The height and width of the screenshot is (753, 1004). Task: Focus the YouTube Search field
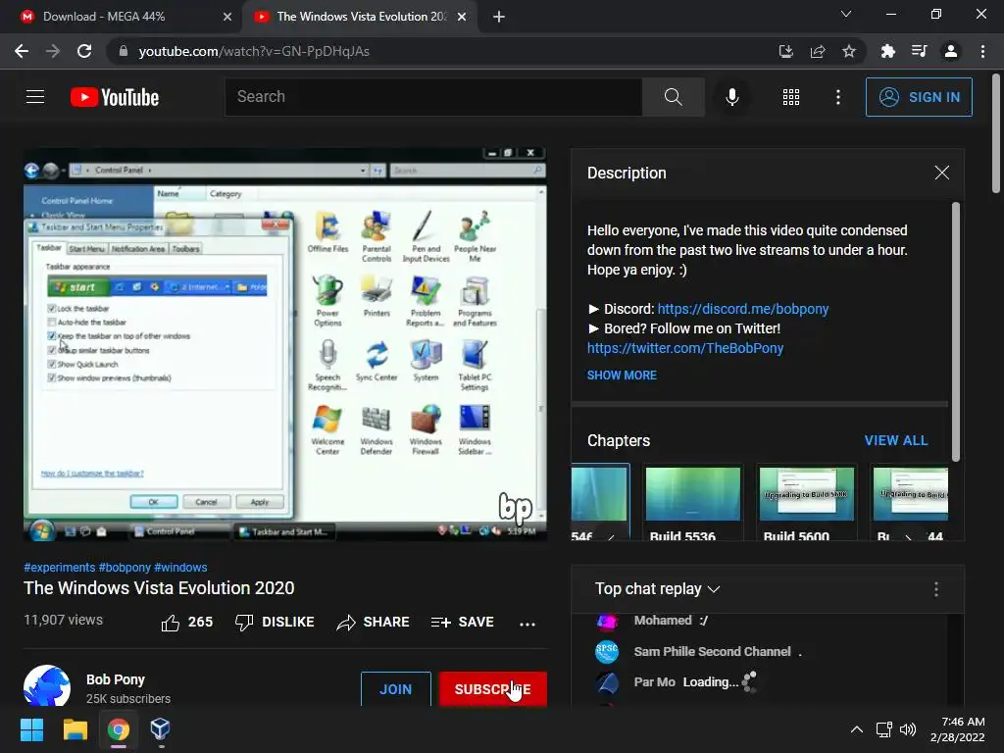433,97
